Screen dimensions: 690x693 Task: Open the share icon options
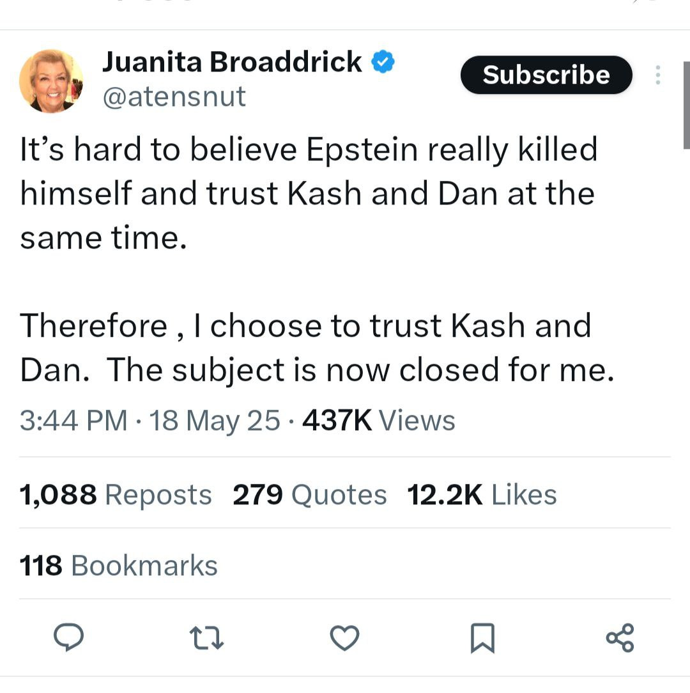point(620,637)
